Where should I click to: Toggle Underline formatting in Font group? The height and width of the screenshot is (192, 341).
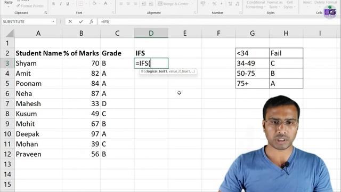68,4
